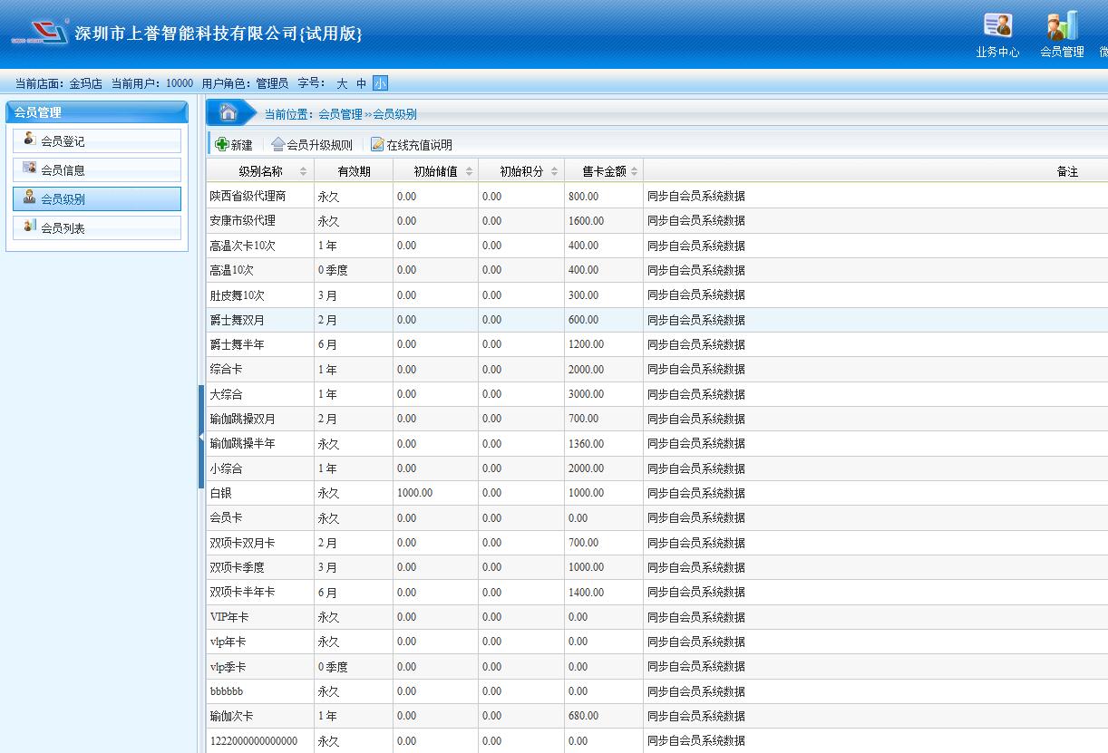Set font size to 大
The height and width of the screenshot is (753, 1108).
[342, 83]
